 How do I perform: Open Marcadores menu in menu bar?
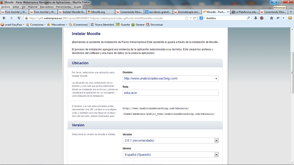tap(47, 7)
